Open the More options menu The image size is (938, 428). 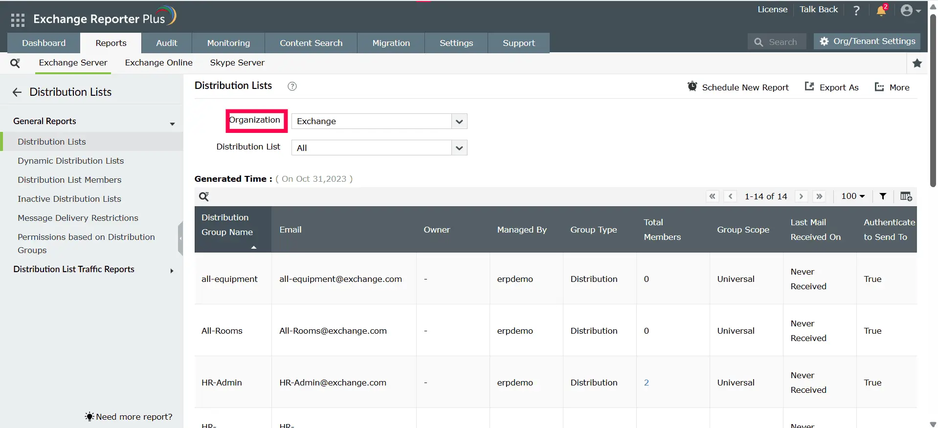tap(892, 87)
